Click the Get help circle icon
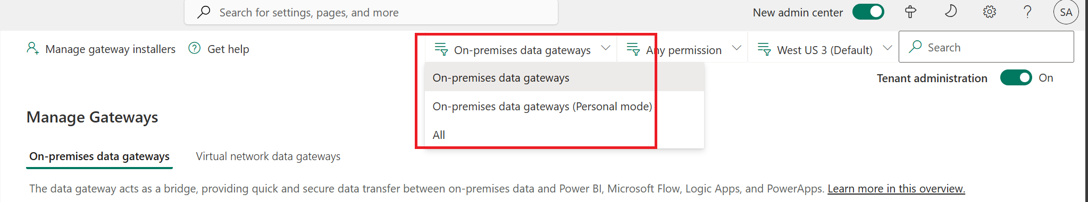This screenshot has width=1088, height=202. [195, 48]
